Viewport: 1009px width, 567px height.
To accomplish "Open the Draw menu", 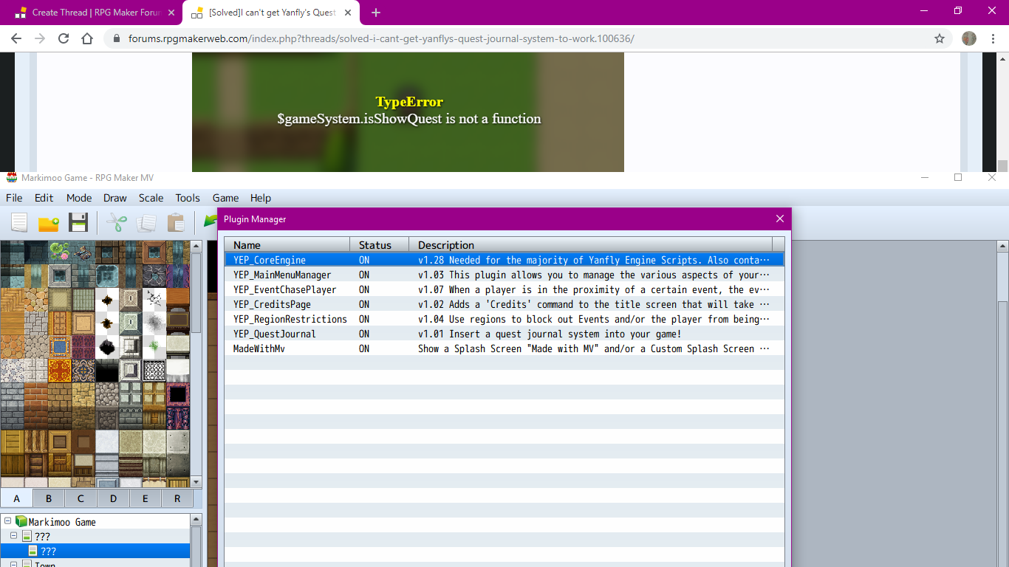I will tap(115, 198).
